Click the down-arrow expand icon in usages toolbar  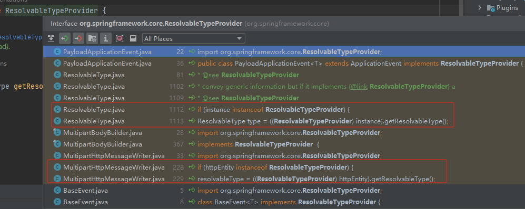pos(51,38)
